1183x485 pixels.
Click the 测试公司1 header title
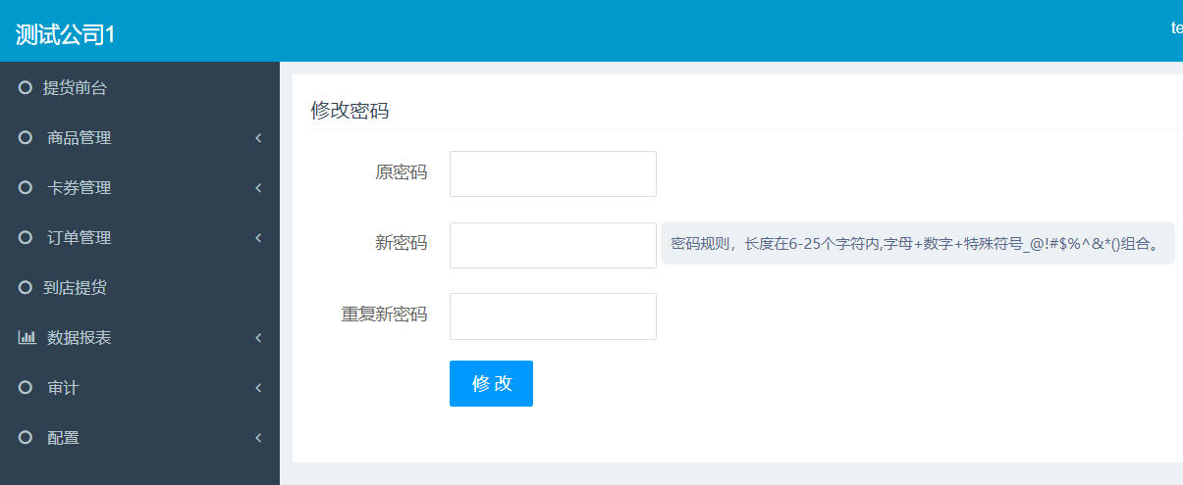[x=66, y=34]
